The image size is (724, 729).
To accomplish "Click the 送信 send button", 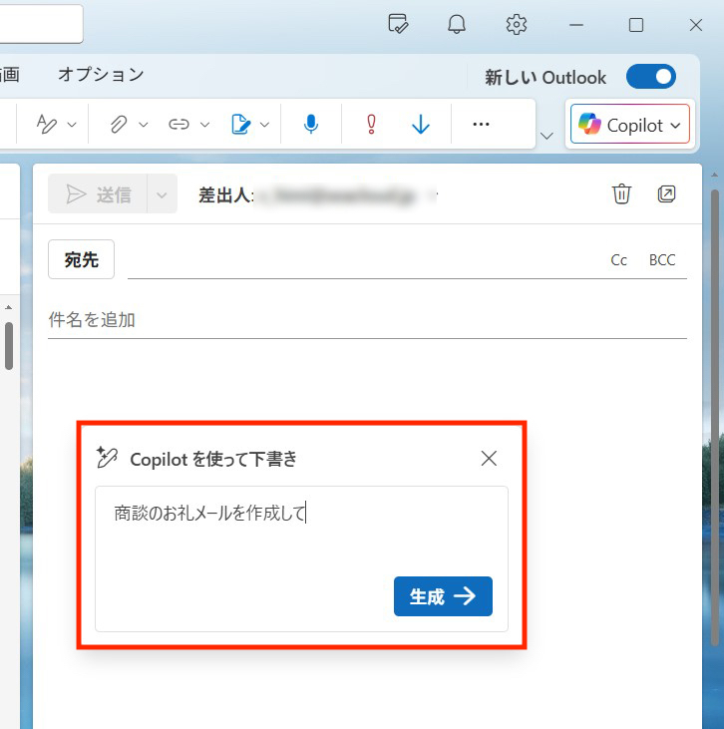I will click(x=98, y=193).
